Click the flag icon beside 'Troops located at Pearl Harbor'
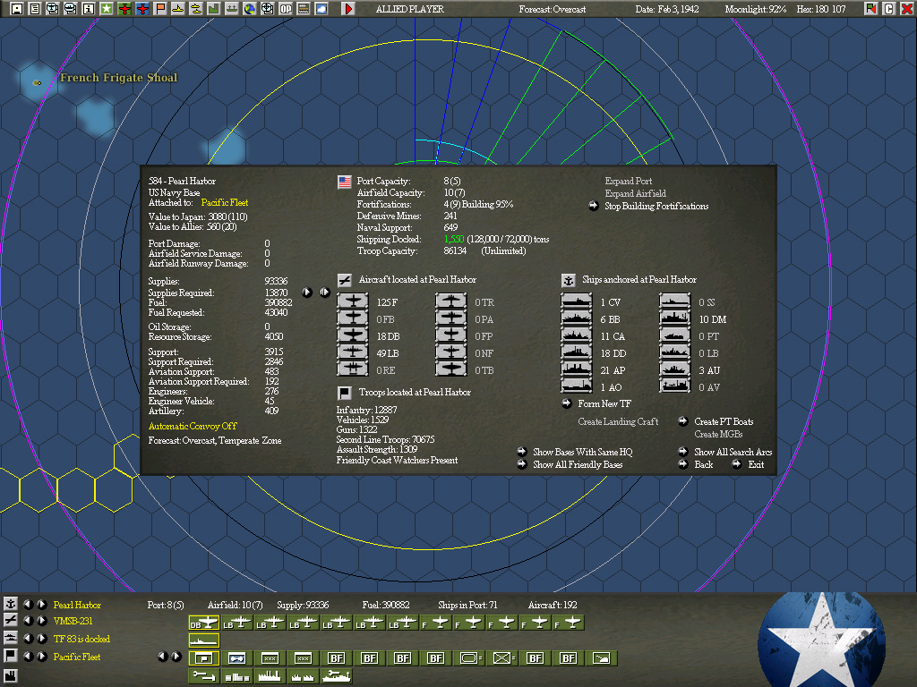This screenshot has height=687, width=917. (x=345, y=393)
